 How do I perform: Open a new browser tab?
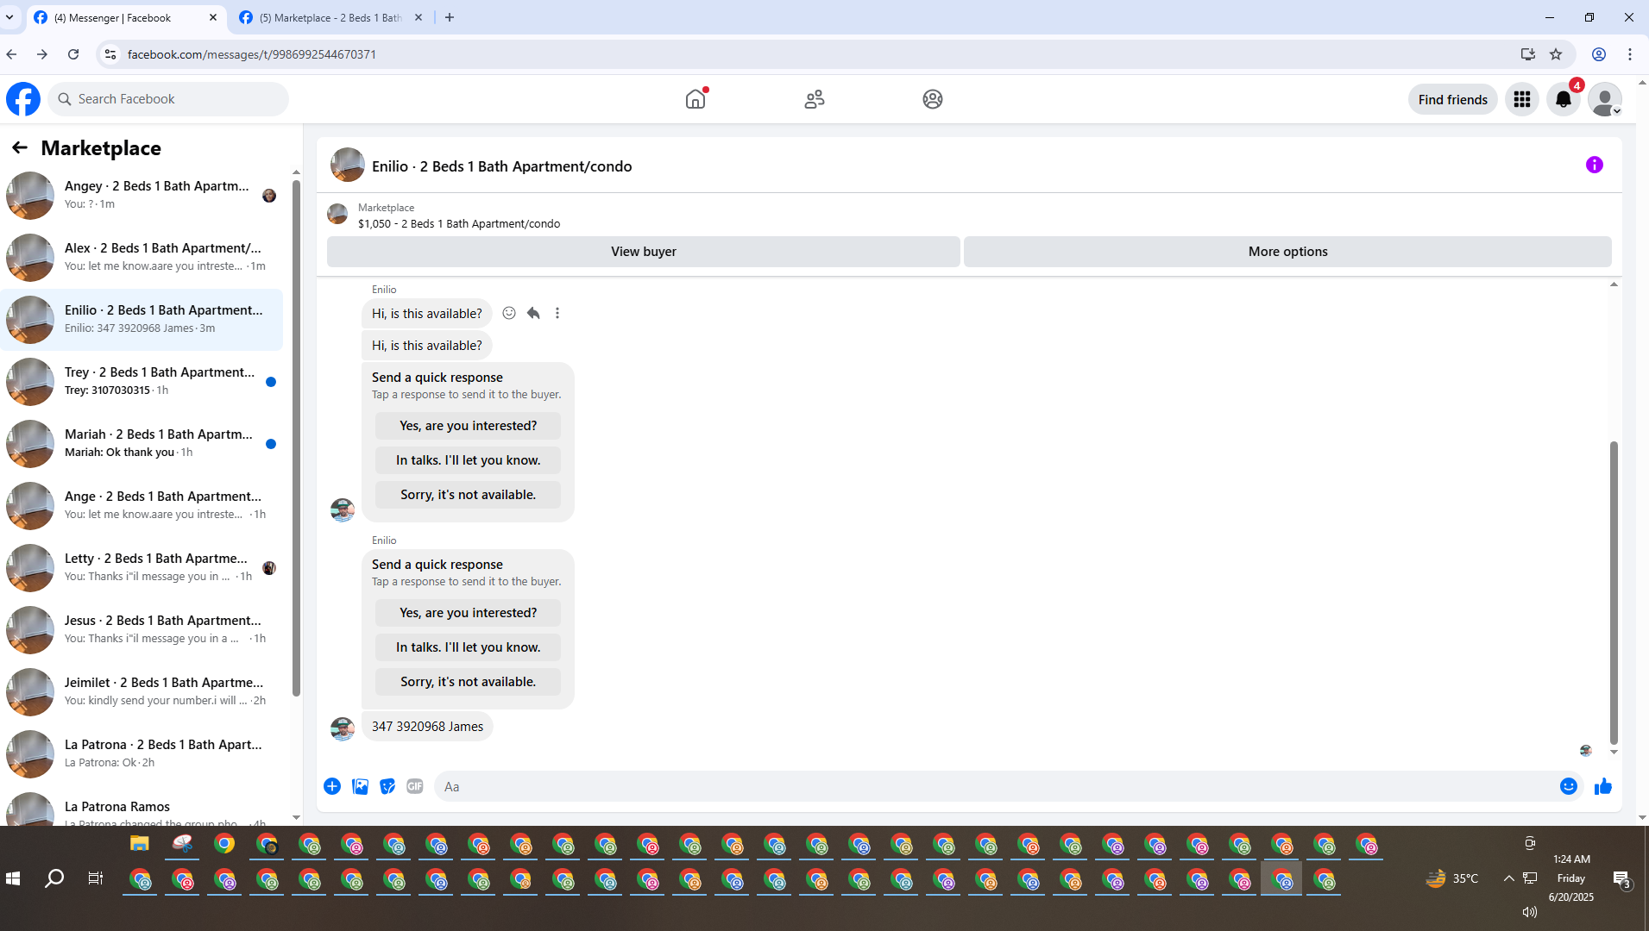[x=450, y=17]
